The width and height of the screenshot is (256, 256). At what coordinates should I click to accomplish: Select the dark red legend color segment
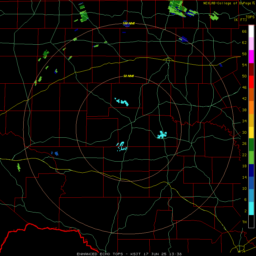pos(251,69)
